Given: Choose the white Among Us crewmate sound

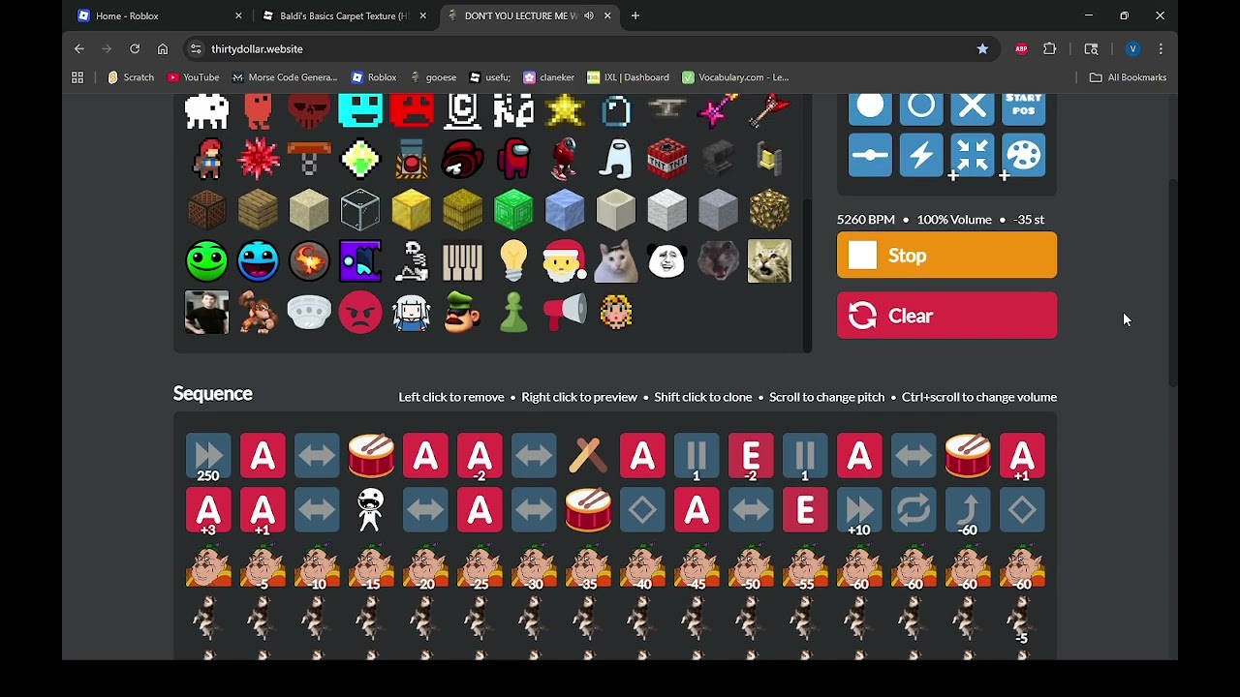Looking at the screenshot, I should tap(616, 159).
